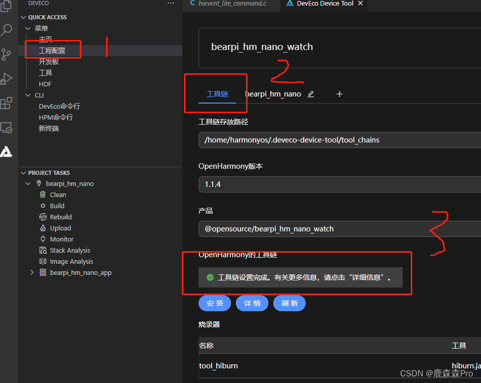
Task: Add a new configuration tab with plus icon
Action: tap(340, 94)
